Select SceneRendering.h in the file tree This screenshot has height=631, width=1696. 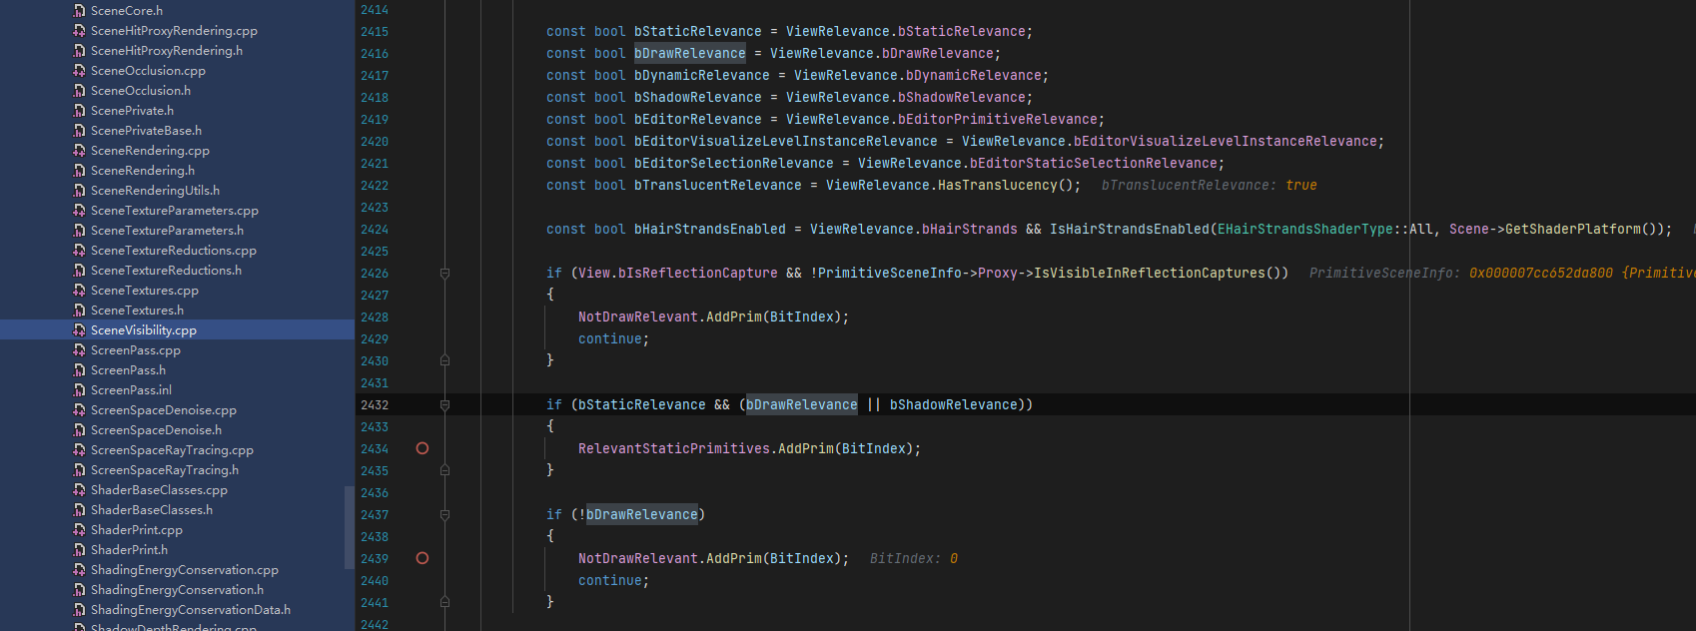coord(143,171)
